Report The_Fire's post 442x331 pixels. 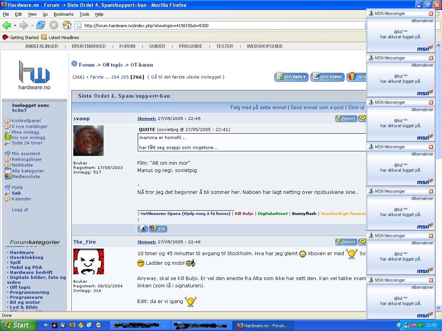coord(346,242)
